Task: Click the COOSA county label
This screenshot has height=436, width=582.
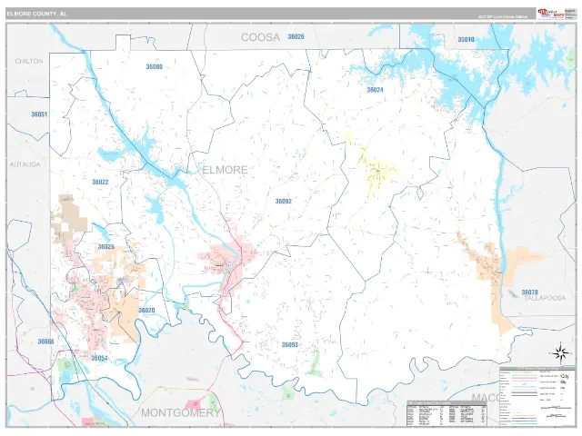Action: pyautogui.click(x=260, y=37)
